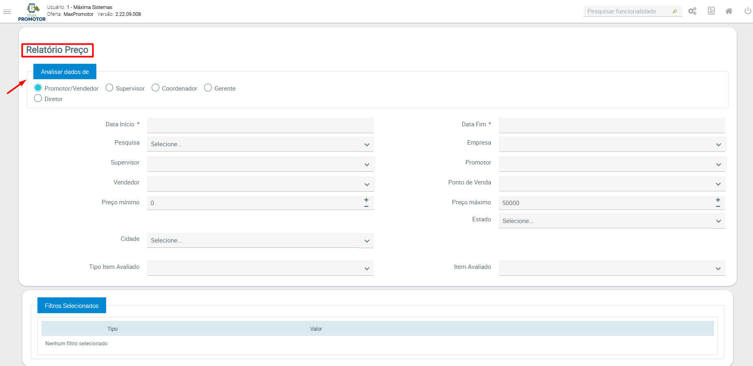
Task: Click 'Nenhum filtro selecionado' text
Action: tap(76, 343)
